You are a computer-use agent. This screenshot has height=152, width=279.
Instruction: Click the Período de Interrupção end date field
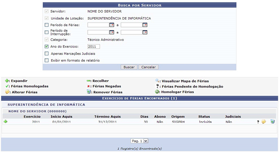point(131,32)
